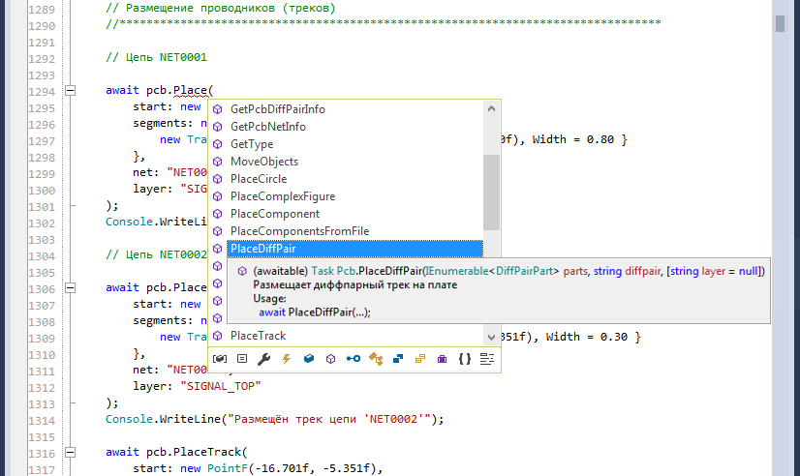The height and width of the screenshot is (476, 800).
Task: Click the cube icon in PlaceDiffPair tooltip
Action: [242, 271]
